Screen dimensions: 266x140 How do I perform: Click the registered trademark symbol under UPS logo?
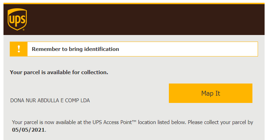coord(24,30)
